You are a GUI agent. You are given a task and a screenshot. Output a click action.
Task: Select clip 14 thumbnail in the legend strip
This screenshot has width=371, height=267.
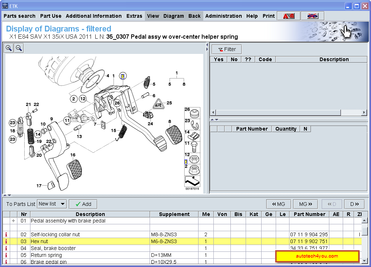coord(192,135)
